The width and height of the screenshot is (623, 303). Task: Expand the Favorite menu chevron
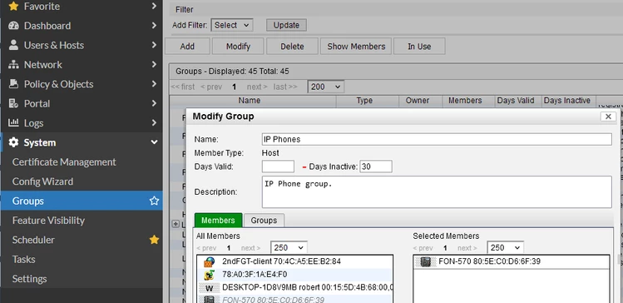pyautogui.click(x=154, y=7)
